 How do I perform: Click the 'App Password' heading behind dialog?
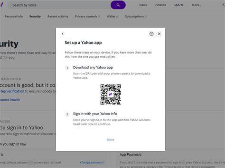[130, 155]
